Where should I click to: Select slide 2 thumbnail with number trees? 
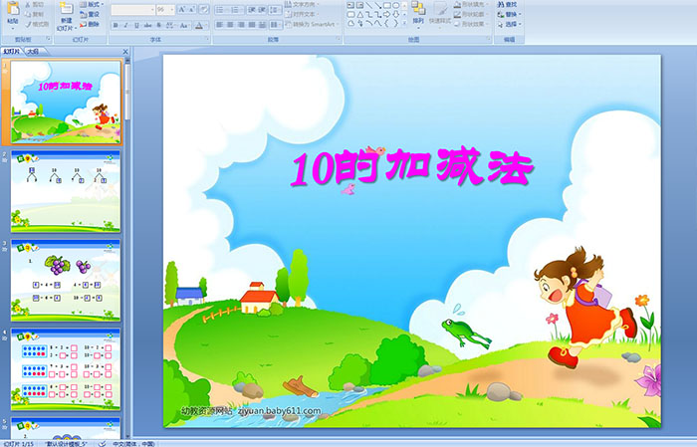[66, 191]
